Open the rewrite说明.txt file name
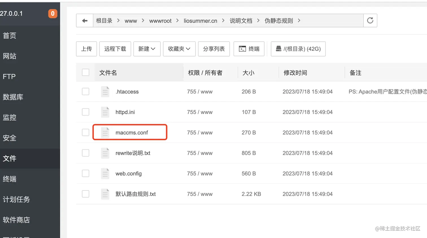The image size is (427, 238). click(133, 153)
